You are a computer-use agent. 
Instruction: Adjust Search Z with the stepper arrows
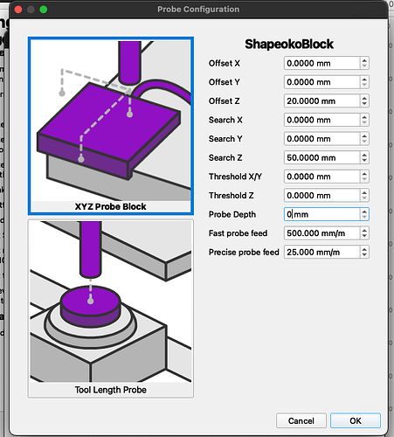pyautogui.click(x=364, y=157)
